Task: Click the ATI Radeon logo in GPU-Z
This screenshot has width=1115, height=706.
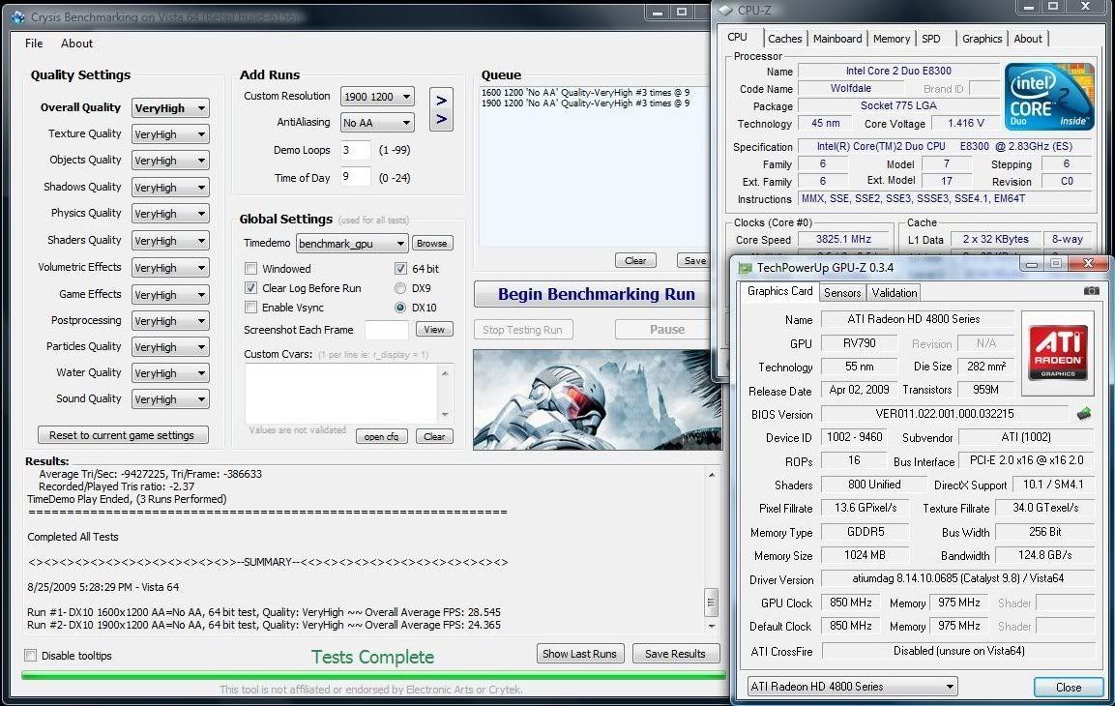Action: point(1057,353)
